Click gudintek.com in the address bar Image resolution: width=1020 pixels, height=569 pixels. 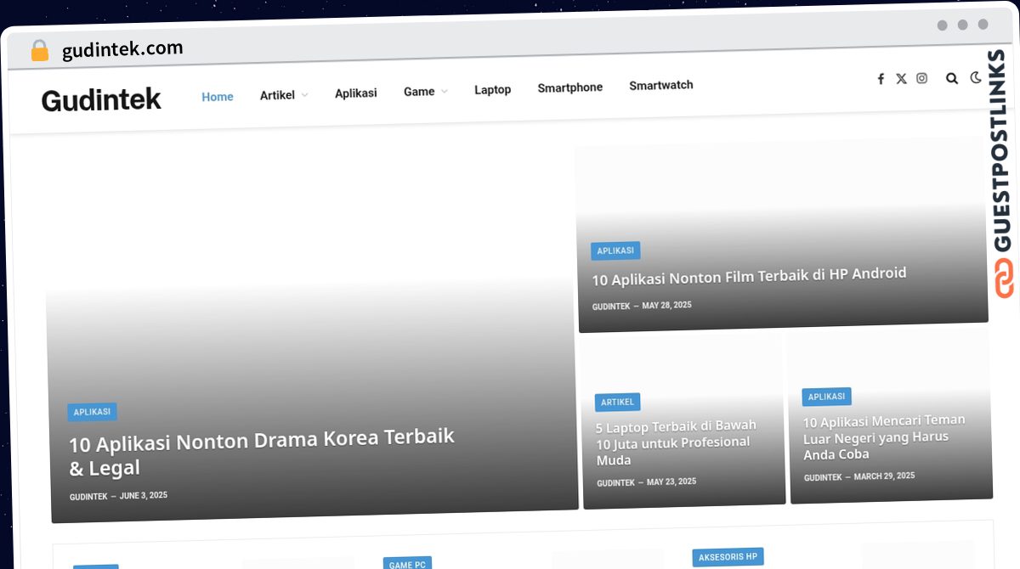122,49
